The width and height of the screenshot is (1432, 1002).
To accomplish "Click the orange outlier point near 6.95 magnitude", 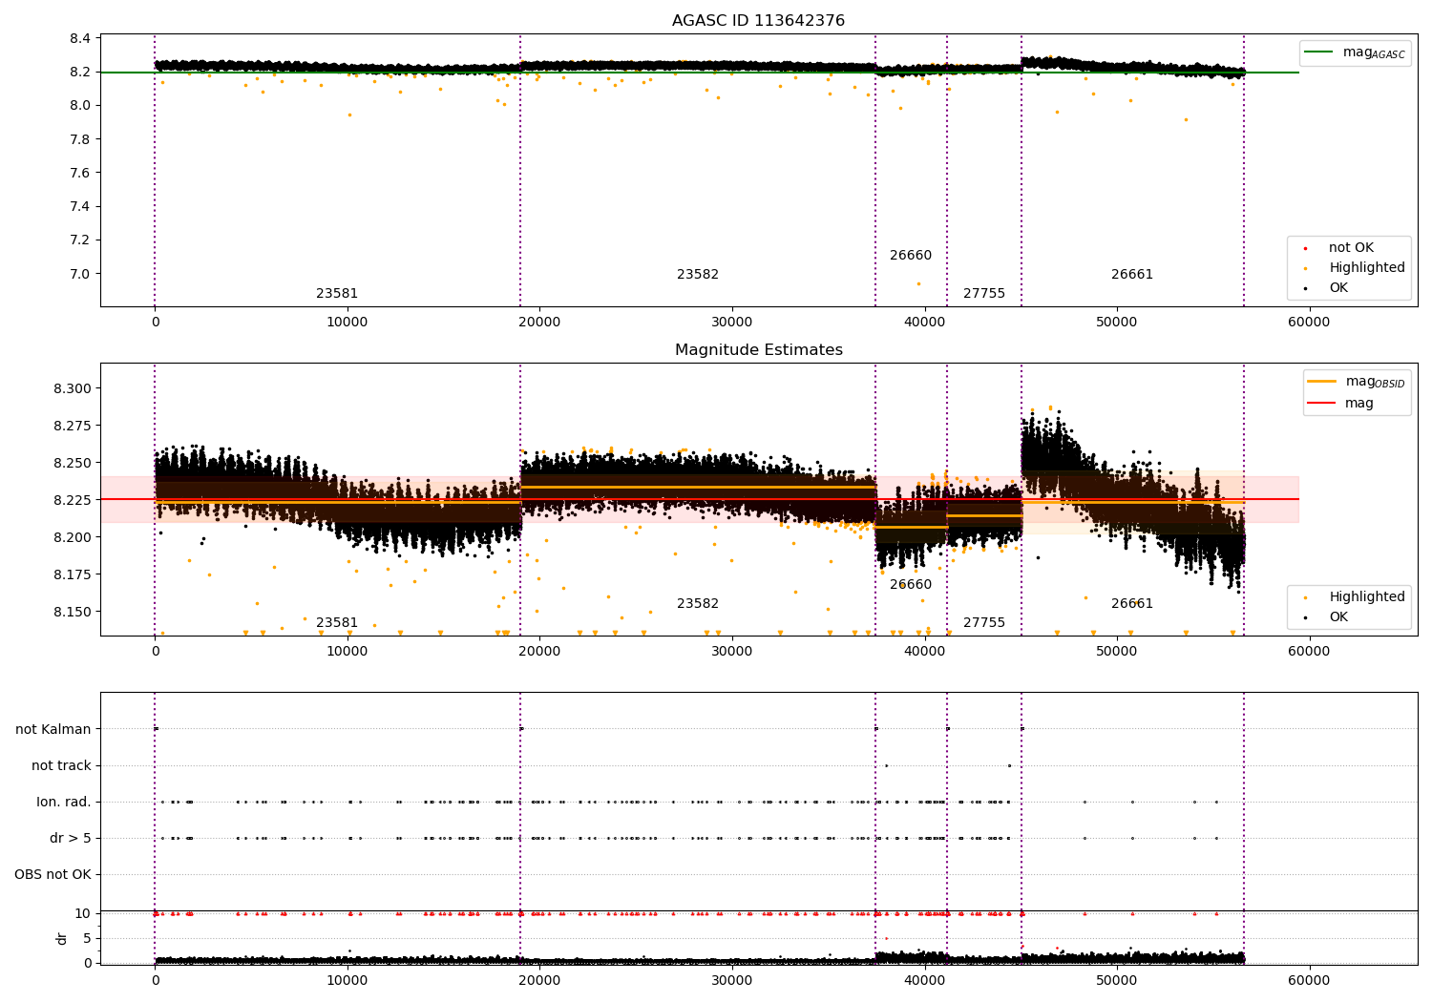I will [x=918, y=283].
